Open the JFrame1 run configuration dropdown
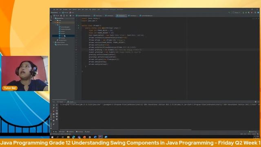Image resolution: width=261 pixels, height=147 pixels. (237, 13)
